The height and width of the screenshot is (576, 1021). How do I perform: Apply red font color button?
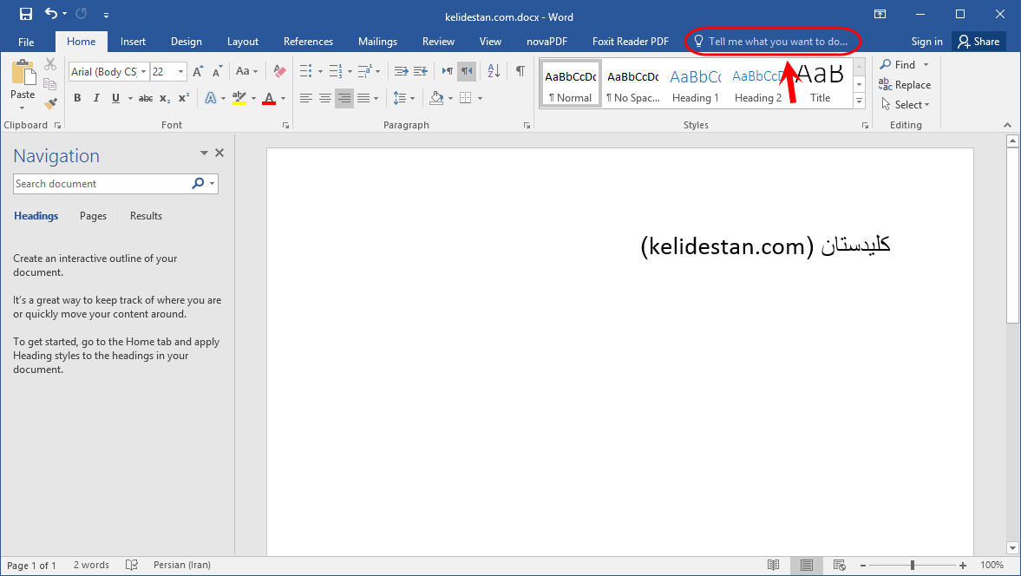[269, 98]
